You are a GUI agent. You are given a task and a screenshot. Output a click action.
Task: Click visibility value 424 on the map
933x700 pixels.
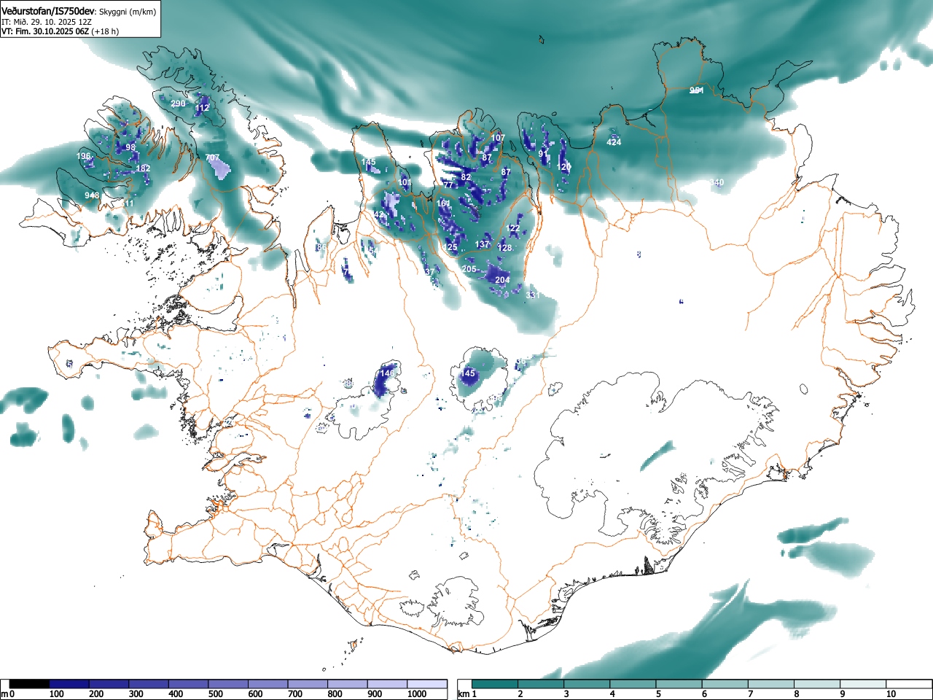tap(614, 142)
